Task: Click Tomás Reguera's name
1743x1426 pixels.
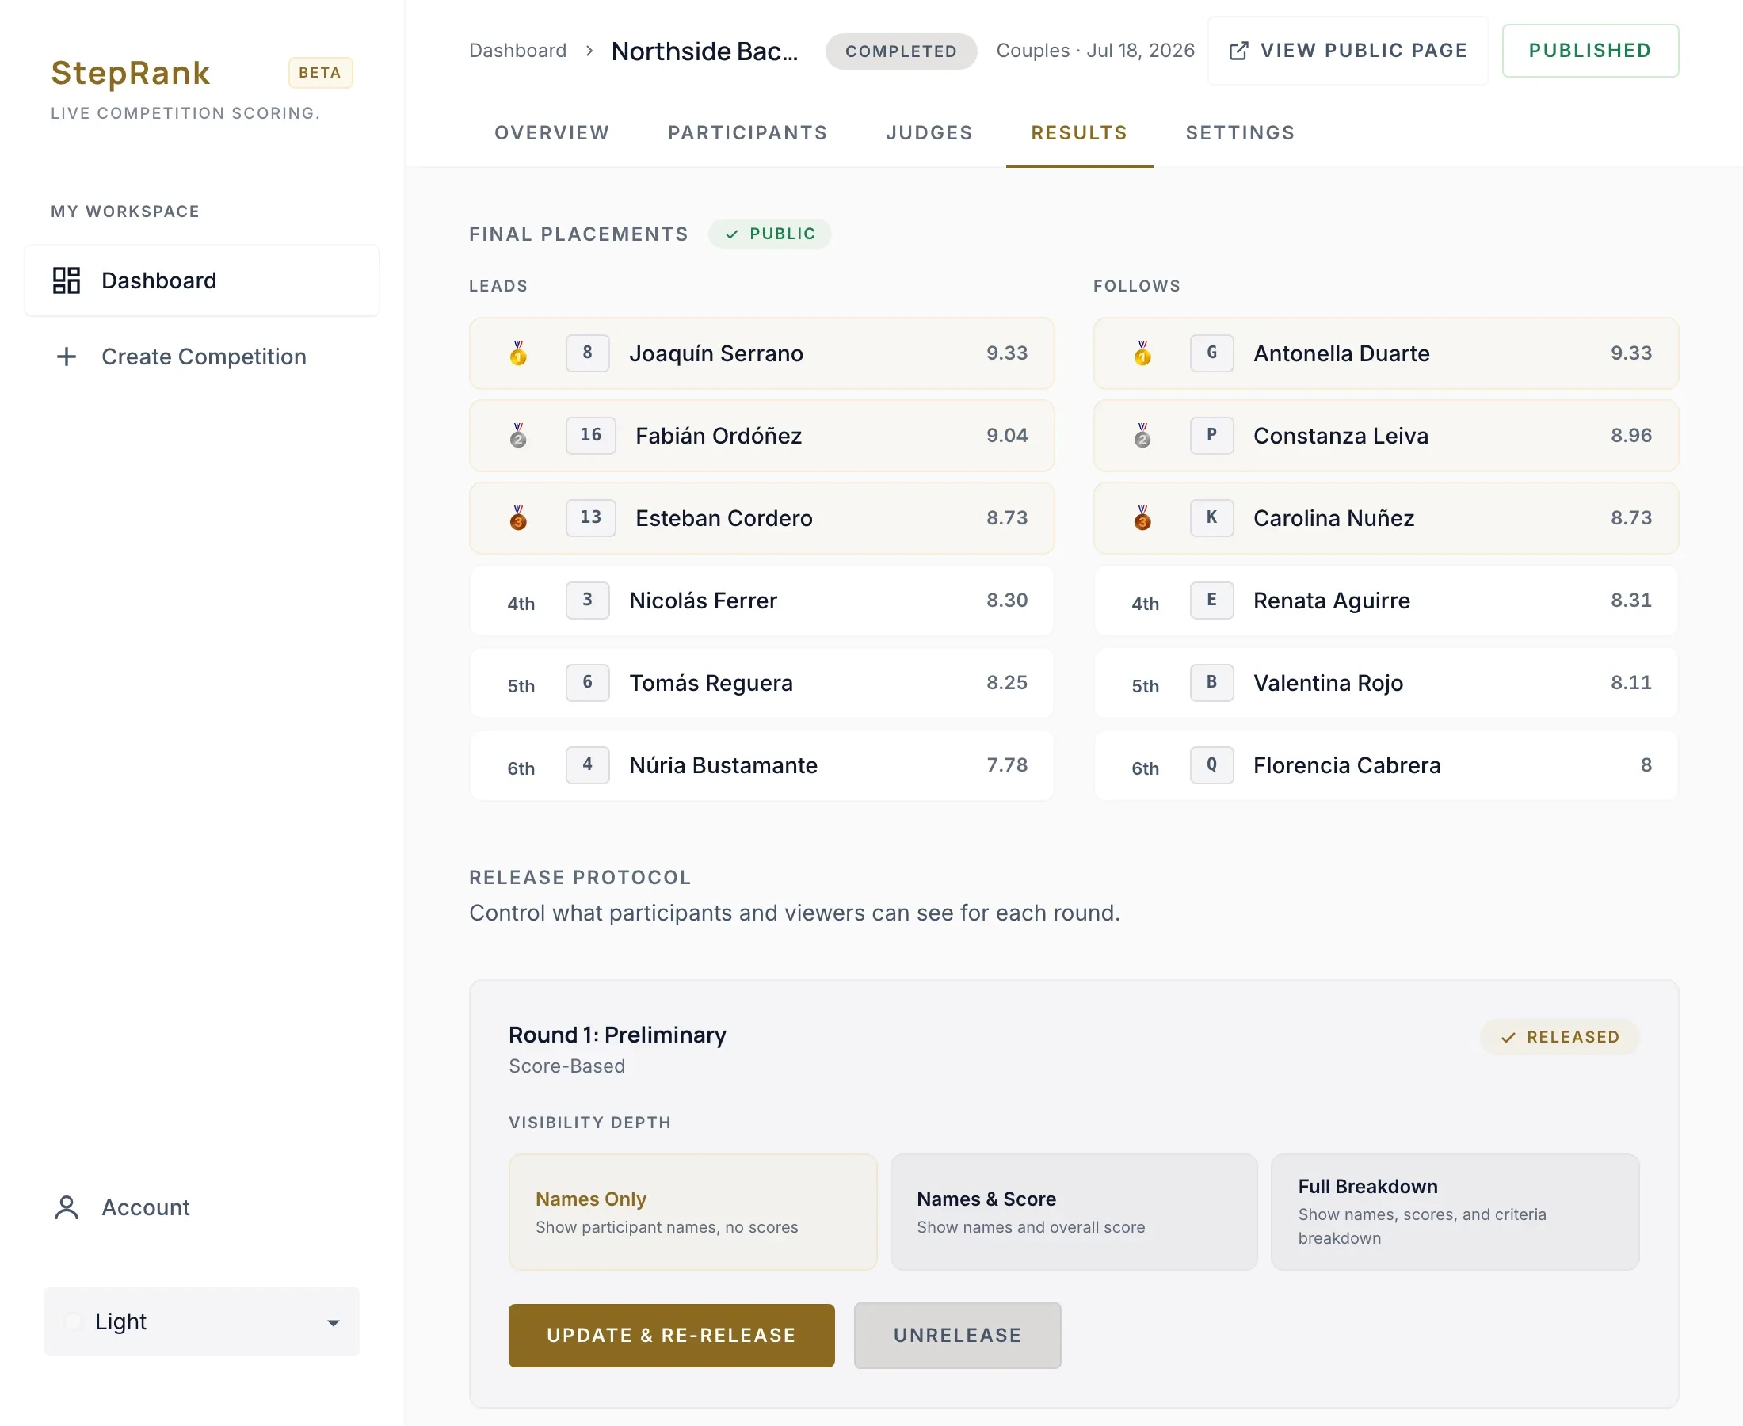Action: [711, 683]
